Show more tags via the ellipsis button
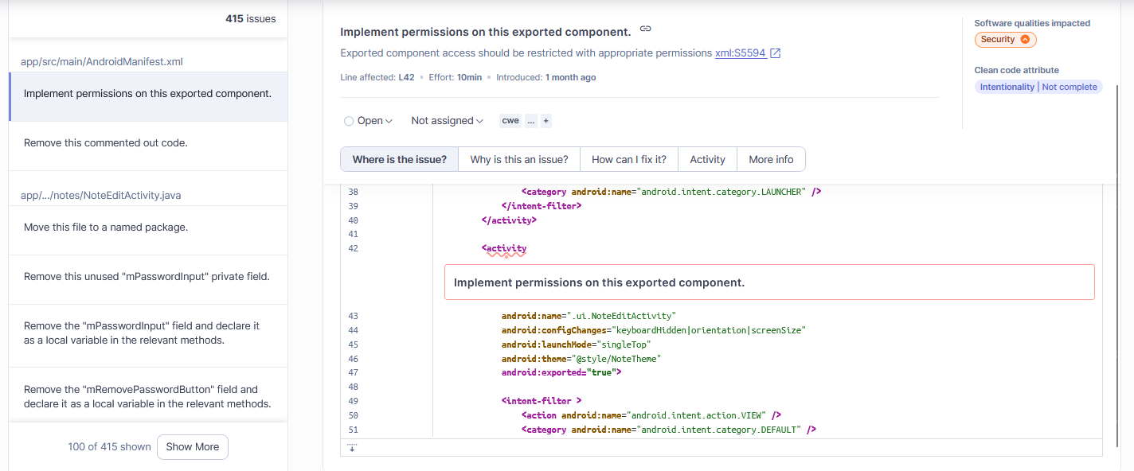Screen dimensions: 1134x471 click(x=531, y=121)
